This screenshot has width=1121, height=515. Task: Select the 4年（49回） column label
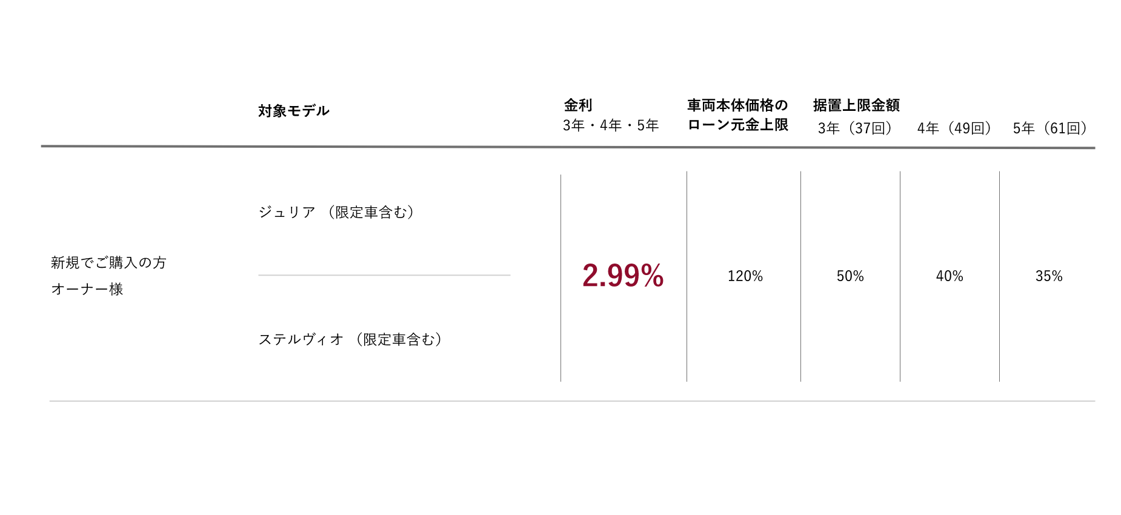[x=954, y=128]
